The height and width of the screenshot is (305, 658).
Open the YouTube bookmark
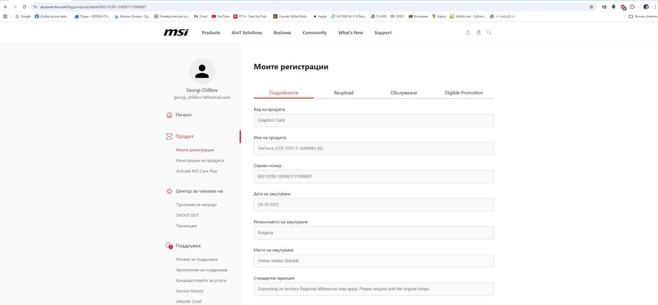pyautogui.click(x=220, y=16)
